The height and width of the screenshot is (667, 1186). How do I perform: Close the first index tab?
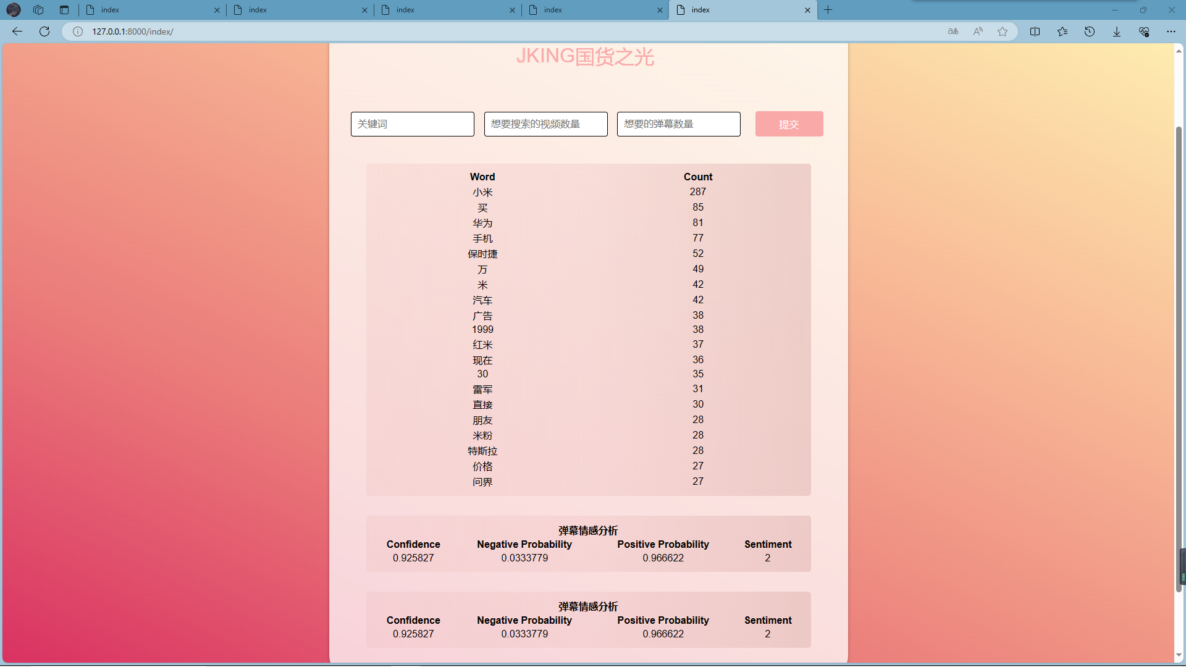[217, 10]
